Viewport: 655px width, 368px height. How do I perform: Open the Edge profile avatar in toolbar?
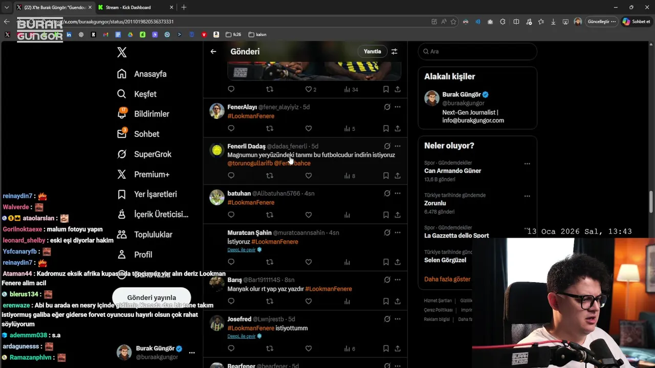(x=578, y=22)
